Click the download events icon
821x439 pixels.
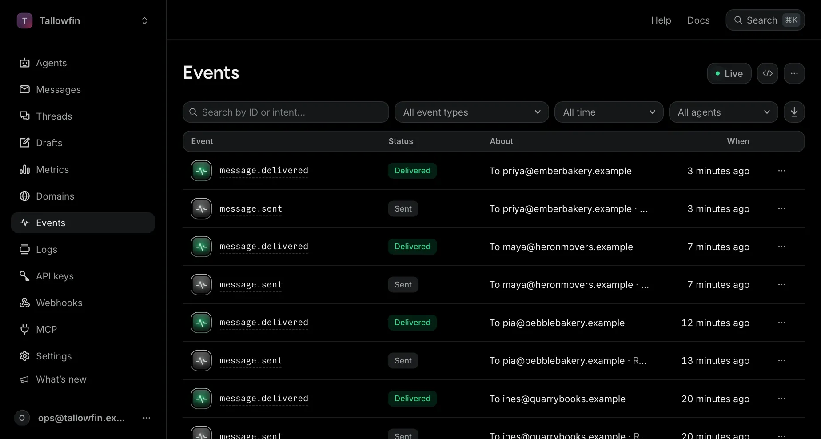click(x=794, y=112)
